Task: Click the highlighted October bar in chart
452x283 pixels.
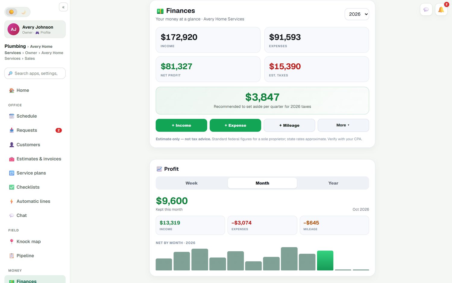Action: [325, 260]
